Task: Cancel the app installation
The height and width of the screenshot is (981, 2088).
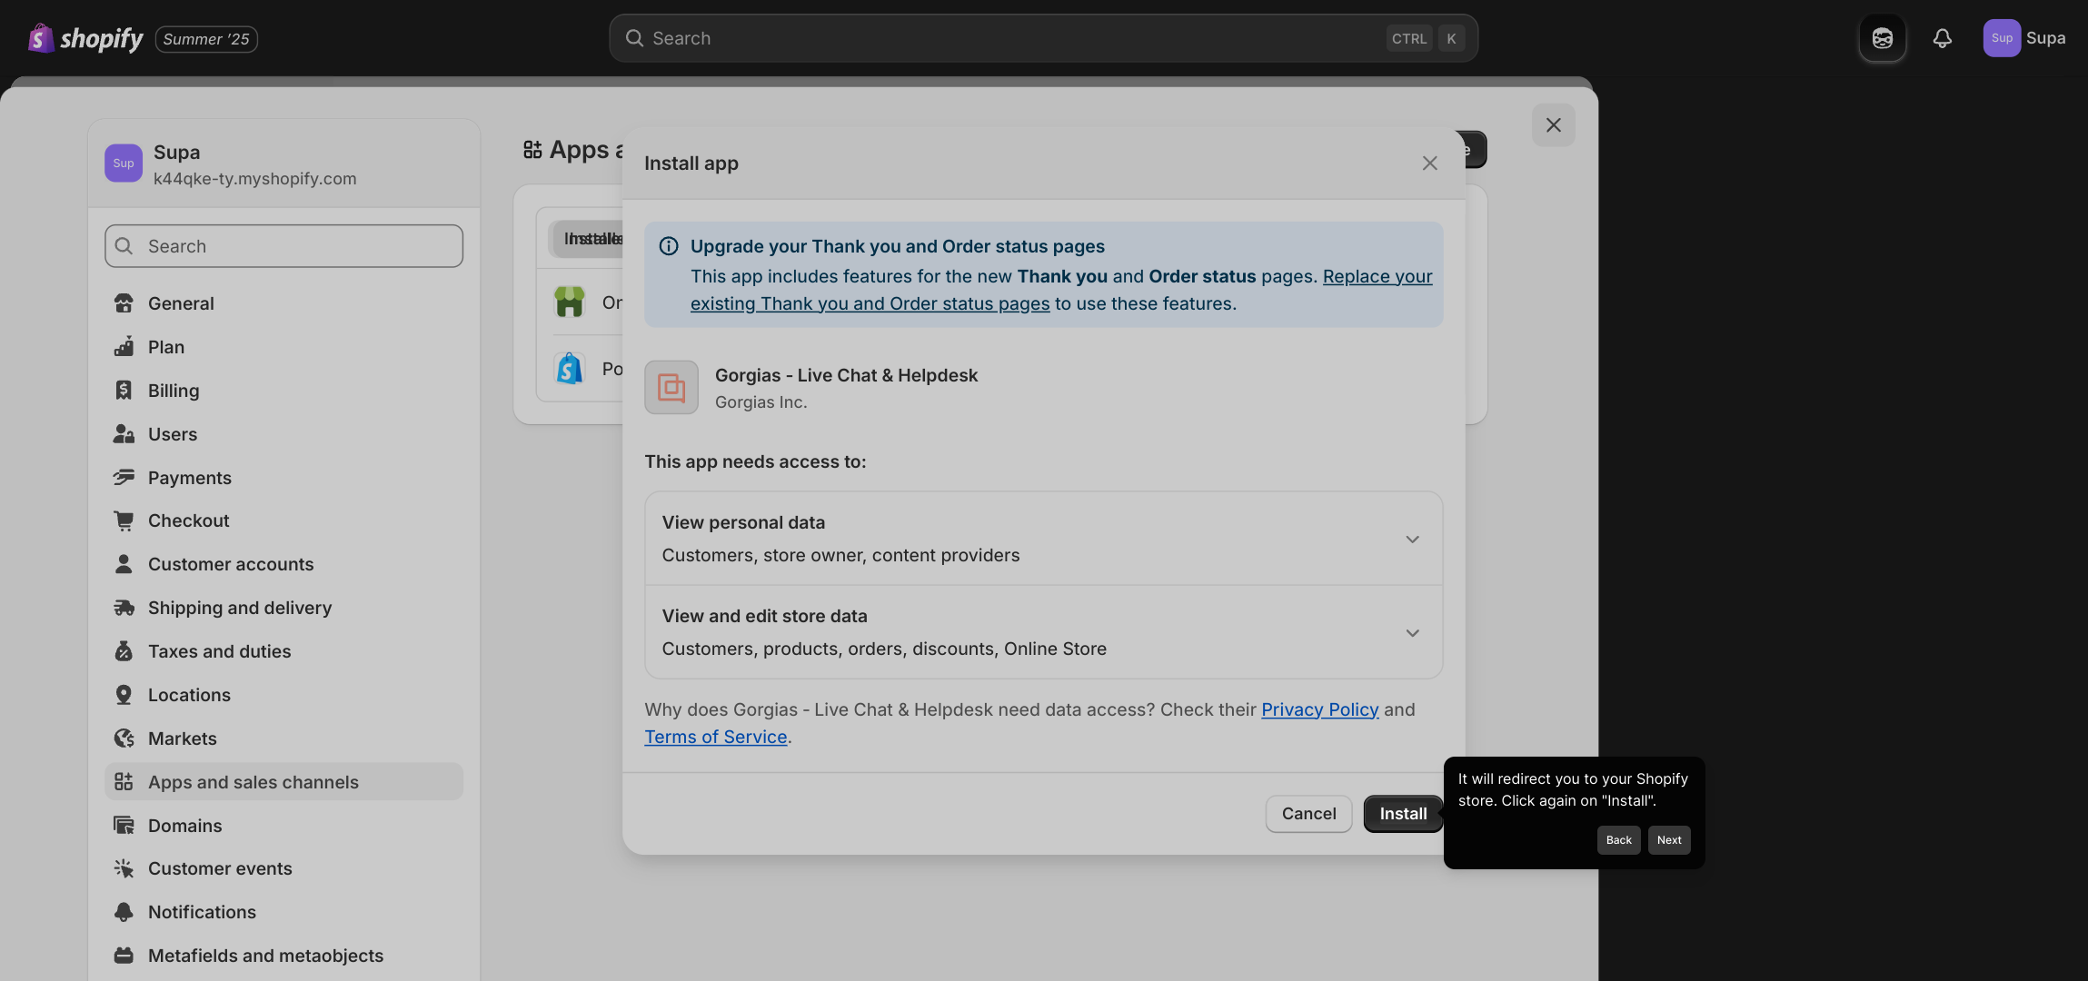Action: (x=1308, y=814)
